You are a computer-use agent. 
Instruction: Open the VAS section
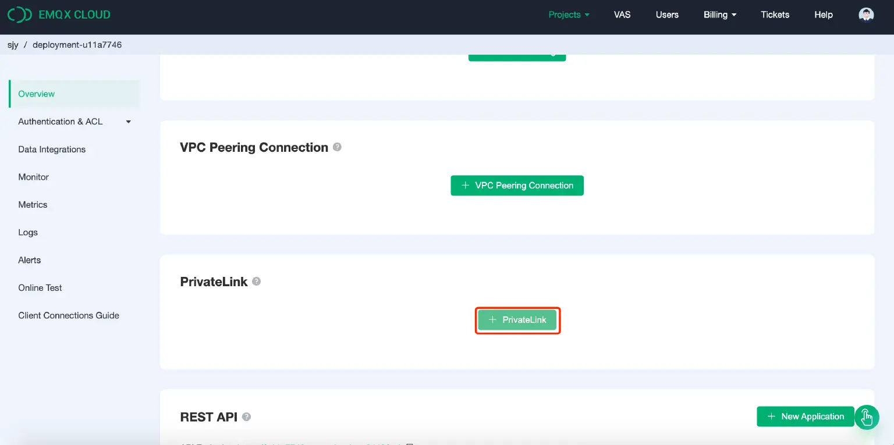[x=622, y=15]
